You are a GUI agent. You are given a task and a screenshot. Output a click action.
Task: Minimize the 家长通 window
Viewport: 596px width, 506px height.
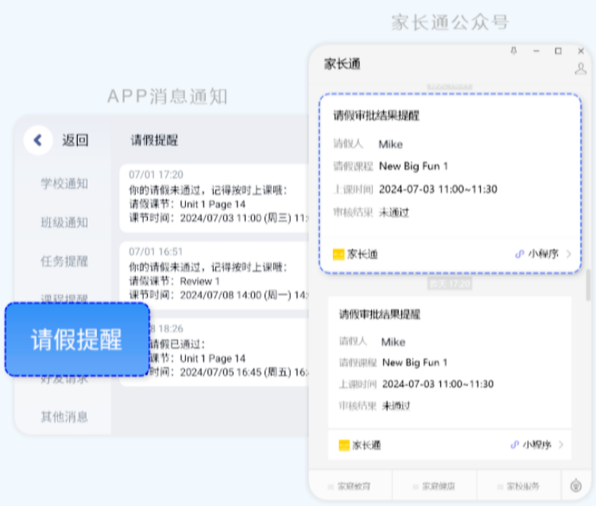536,51
